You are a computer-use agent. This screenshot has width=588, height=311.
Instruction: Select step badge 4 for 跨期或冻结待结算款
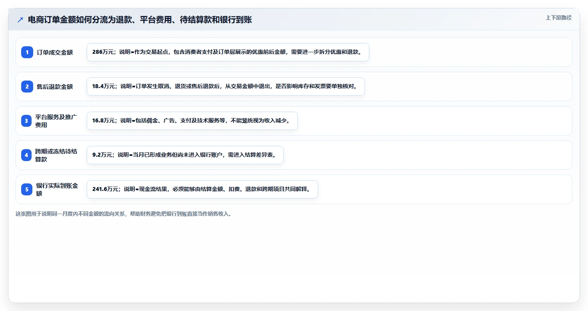[26, 155]
